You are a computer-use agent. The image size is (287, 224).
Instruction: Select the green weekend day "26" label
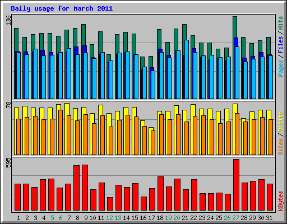tap(227, 218)
